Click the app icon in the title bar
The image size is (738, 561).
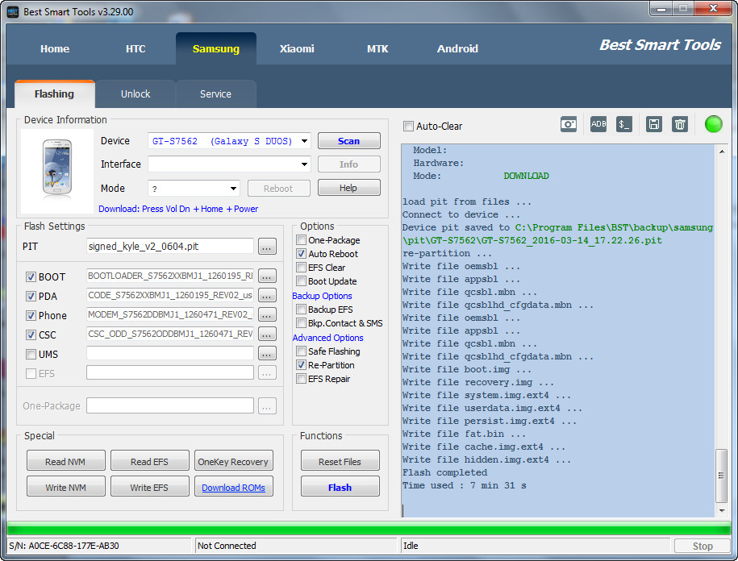click(x=13, y=12)
